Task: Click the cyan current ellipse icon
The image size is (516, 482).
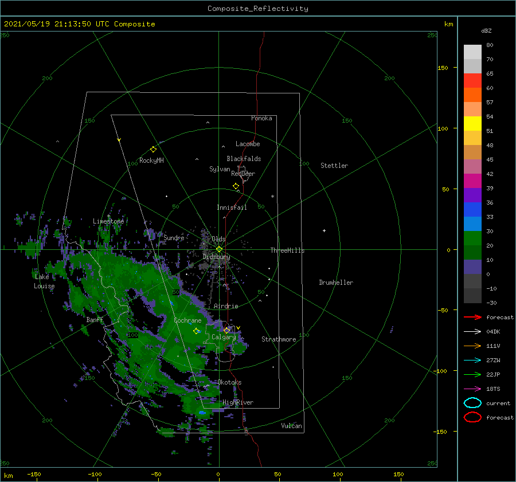Action: pos(472,403)
